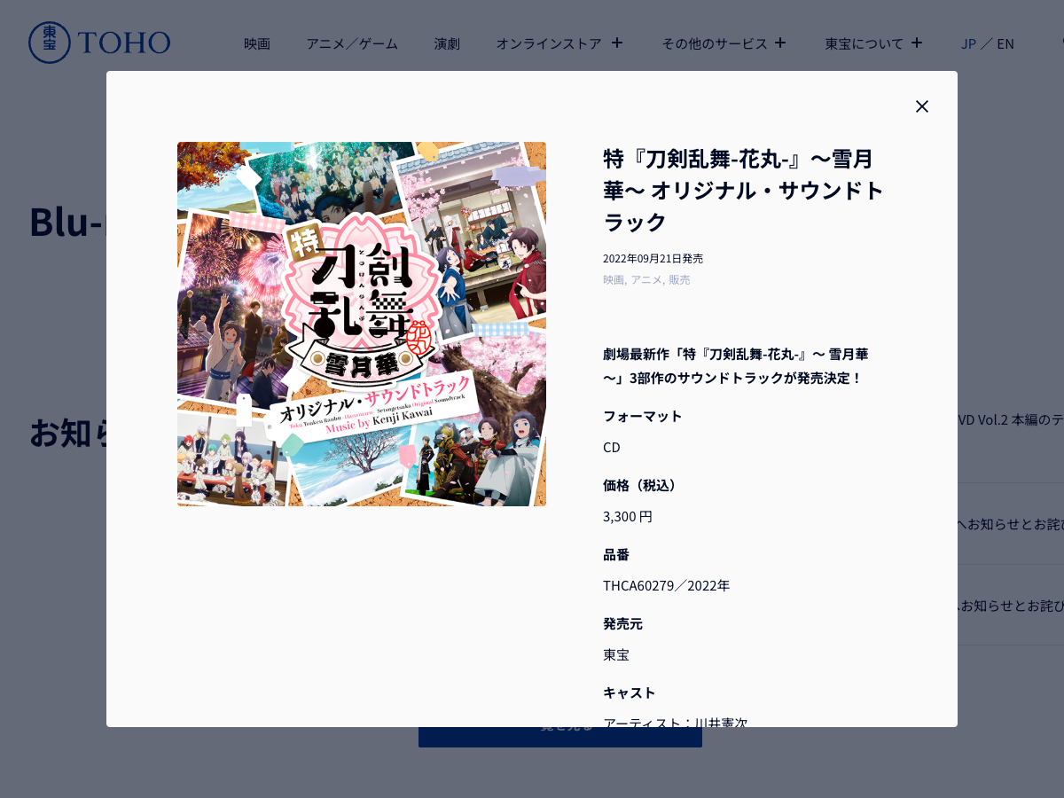Screen dimensions: 1064x798
Task: Switch language to JP
Action: 968,43
